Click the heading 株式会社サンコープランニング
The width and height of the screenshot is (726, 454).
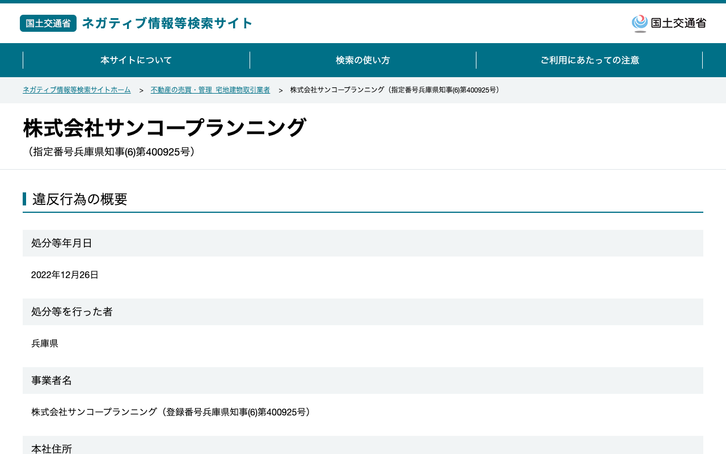[x=164, y=128]
